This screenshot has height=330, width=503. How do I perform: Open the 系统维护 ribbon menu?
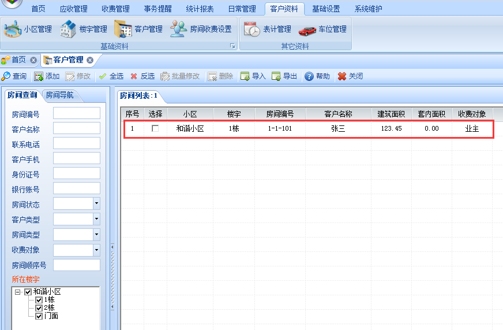[x=368, y=9]
